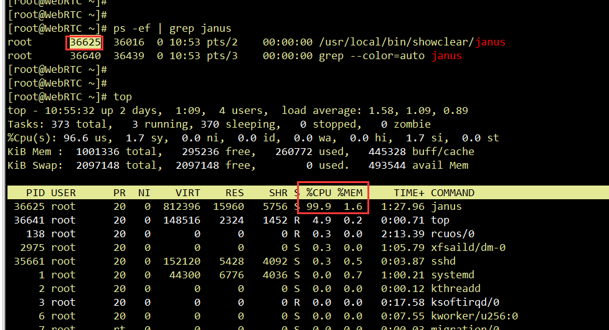
Task: Click the 1.6 memory percentage for janus
Action: pos(353,206)
